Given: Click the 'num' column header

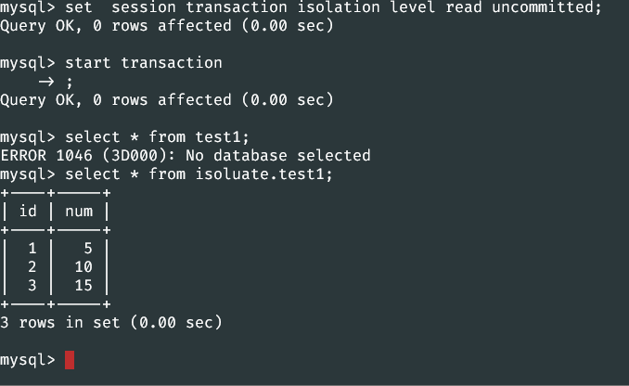Looking at the screenshot, I should tap(79, 212).
